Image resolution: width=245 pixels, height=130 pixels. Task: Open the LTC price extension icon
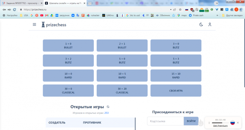click(x=207, y=10)
